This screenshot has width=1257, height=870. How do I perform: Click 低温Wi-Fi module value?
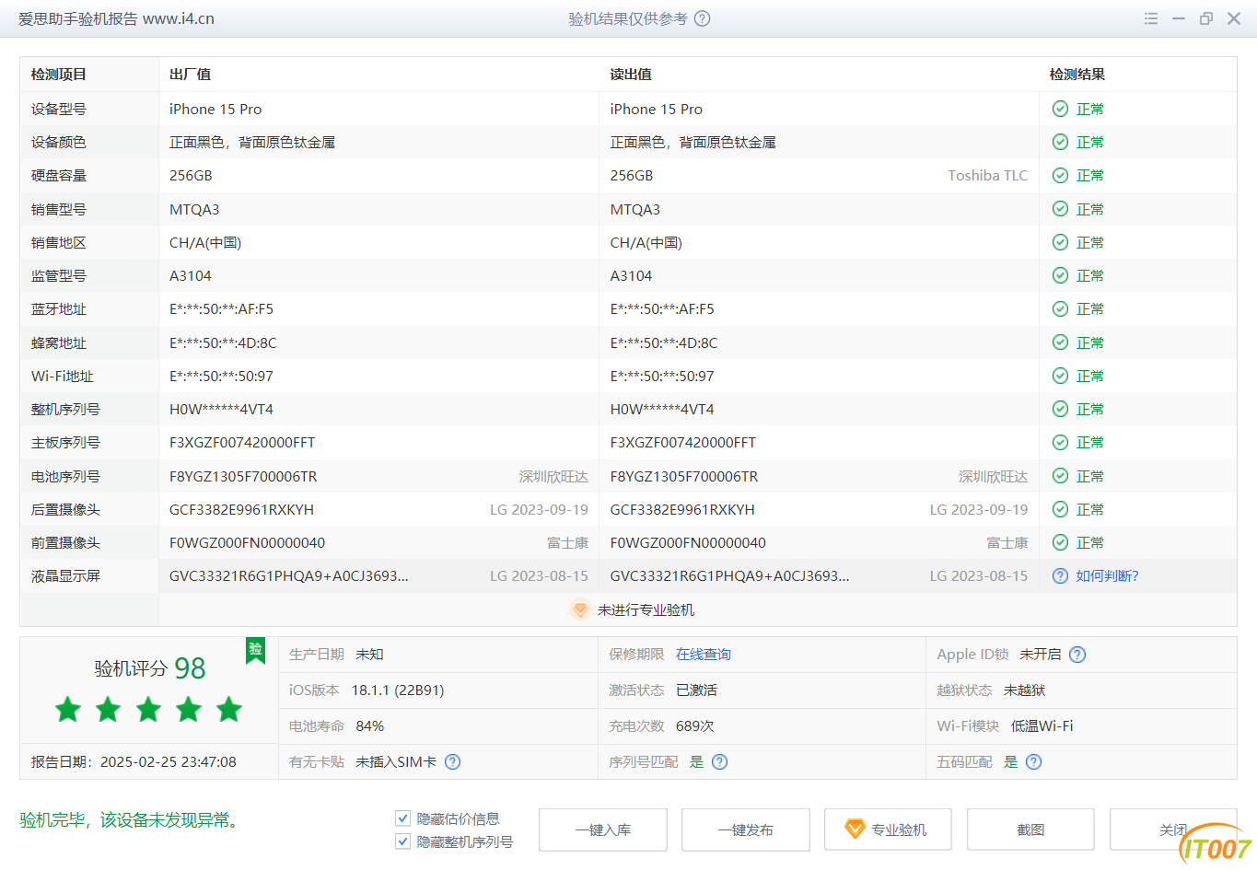coord(1042,725)
